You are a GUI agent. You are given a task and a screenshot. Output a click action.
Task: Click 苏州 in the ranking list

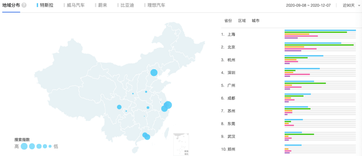(231, 111)
